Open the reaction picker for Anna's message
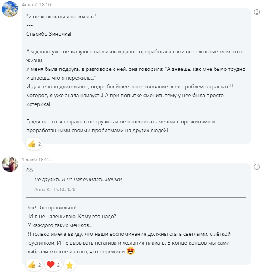The width and height of the screenshot is (276, 276). pos(257,12)
